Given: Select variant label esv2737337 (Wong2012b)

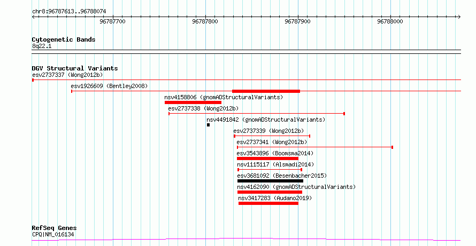Looking at the screenshot, I should 68,75.
